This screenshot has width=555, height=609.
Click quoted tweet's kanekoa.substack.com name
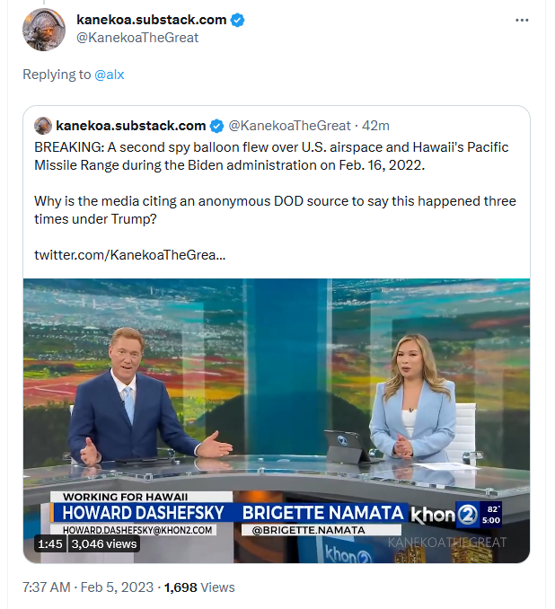click(131, 126)
